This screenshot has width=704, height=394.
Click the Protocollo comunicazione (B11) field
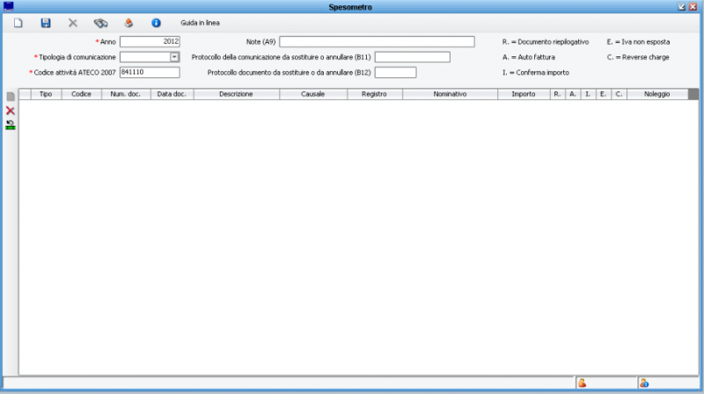[x=412, y=57]
